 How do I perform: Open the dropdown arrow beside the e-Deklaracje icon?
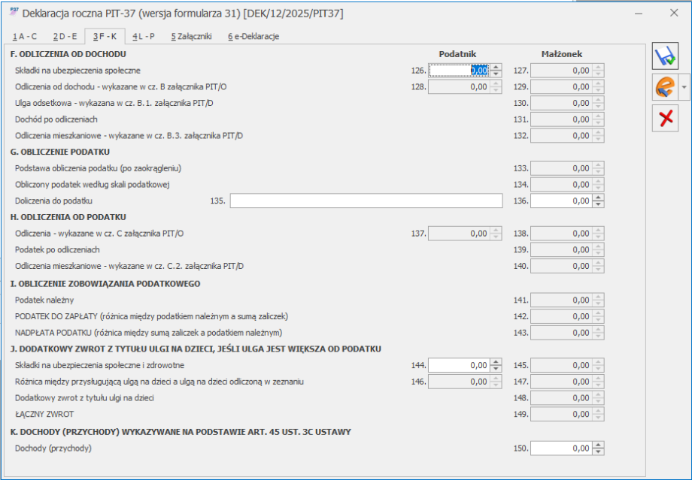(684, 87)
